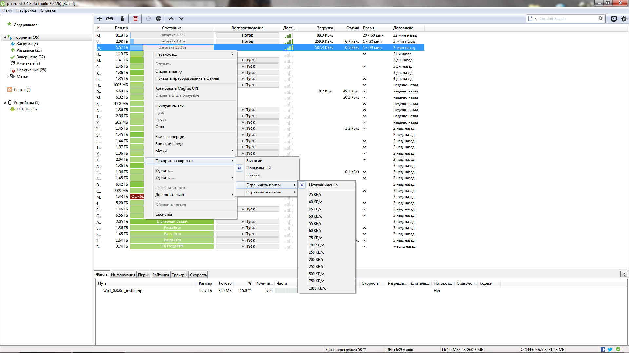Screen dimensions: 629x353
Task: Choose Пауза in context menu
Action: 190,120
